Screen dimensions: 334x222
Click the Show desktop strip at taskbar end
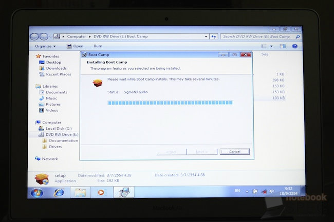click(303, 191)
